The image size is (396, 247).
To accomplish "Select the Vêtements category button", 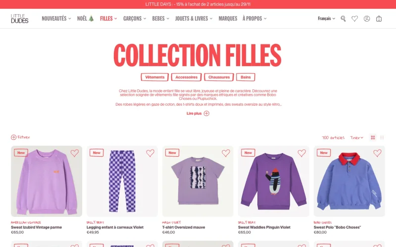I will point(154,77).
